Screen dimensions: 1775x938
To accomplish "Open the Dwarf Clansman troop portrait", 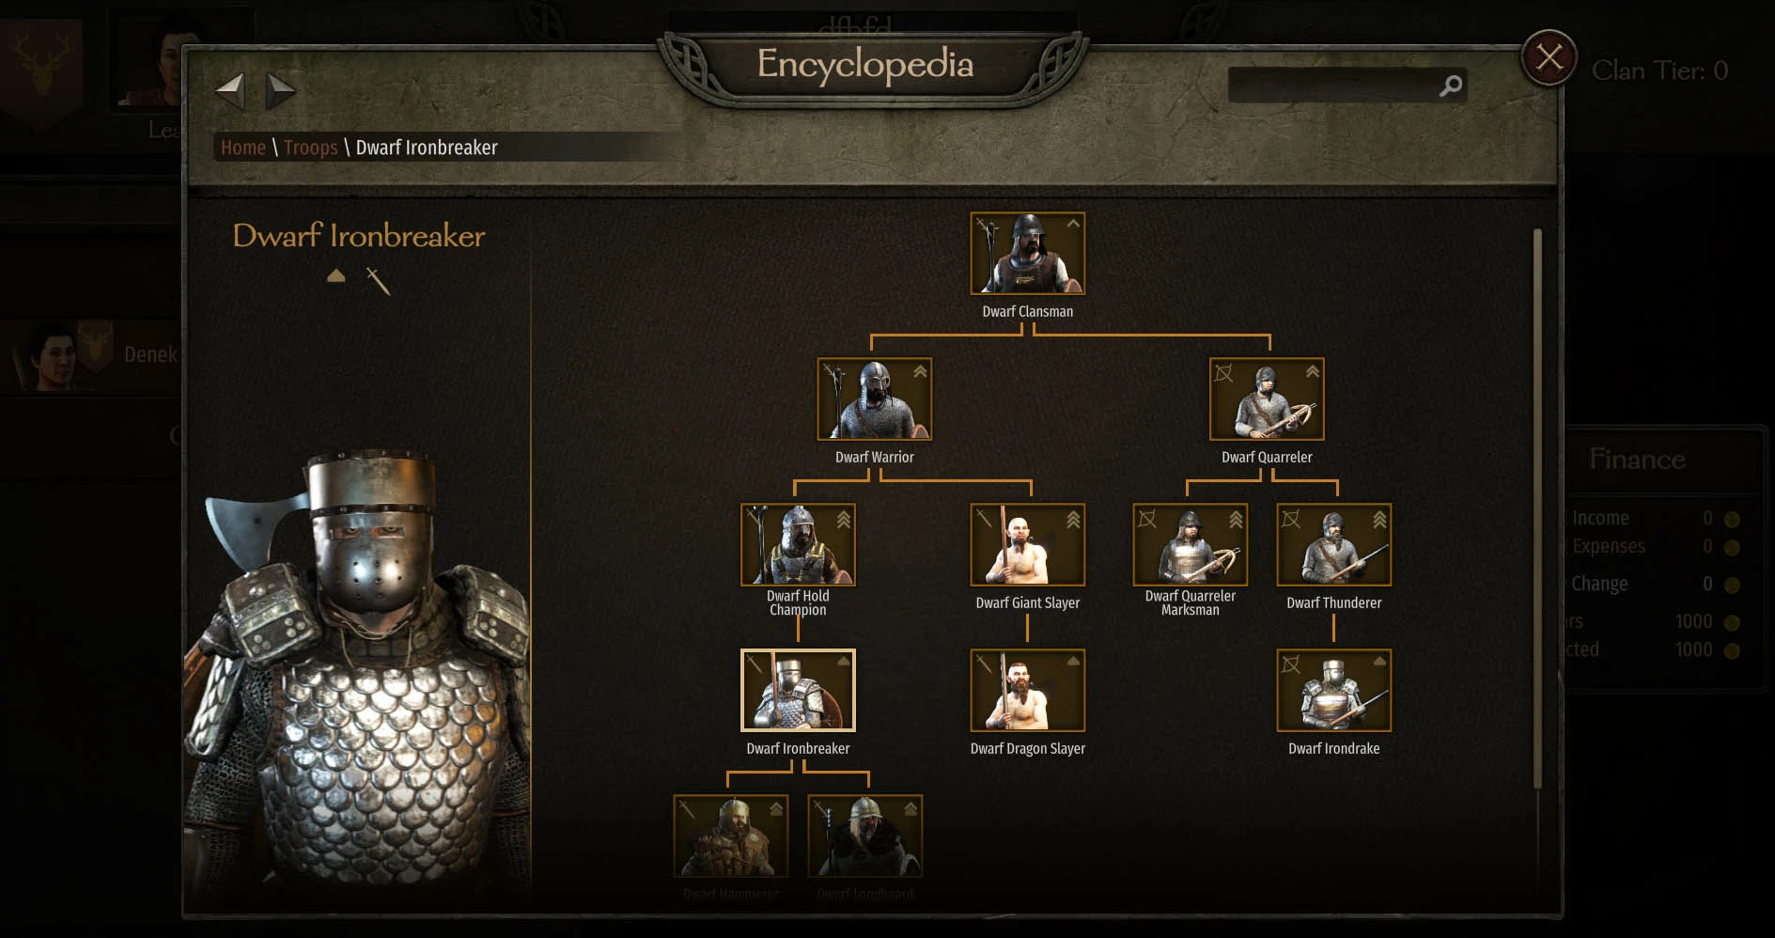I will pyautogui.click(x=1027, y=253).
